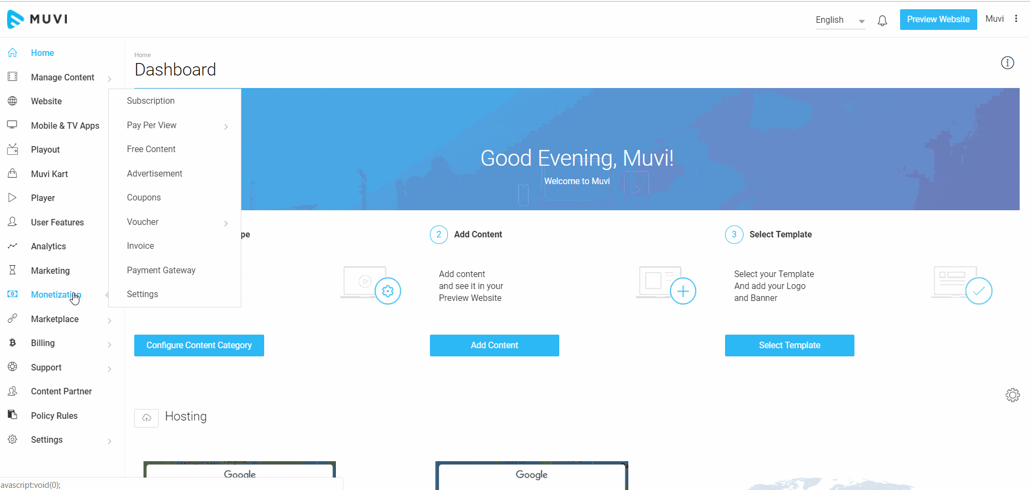This screenshot has width=1030, height=490.
Task: Expand the Marketplace chevron
Action: click(109, 321)
